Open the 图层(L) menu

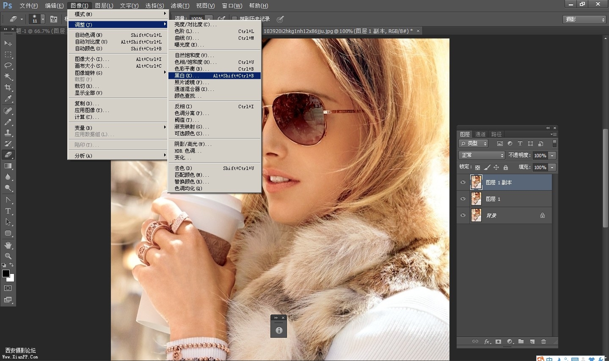pyautogui.click(x=104, y=5)
